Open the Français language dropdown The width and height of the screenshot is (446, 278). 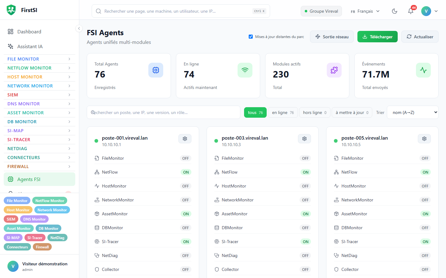[365, 11]
